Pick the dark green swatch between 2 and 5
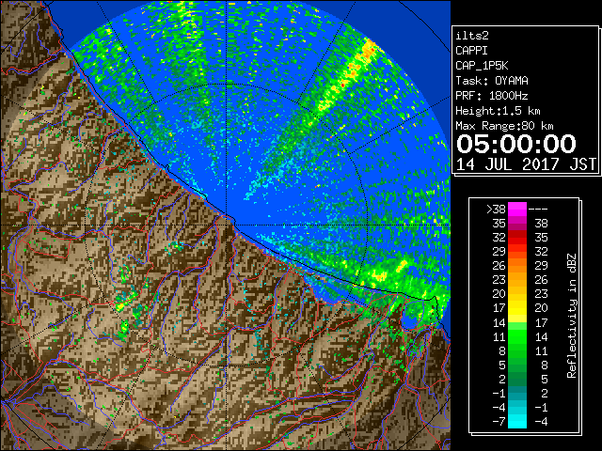The height and width of the screenshot is (451, 602). click(x=517, y=379)
